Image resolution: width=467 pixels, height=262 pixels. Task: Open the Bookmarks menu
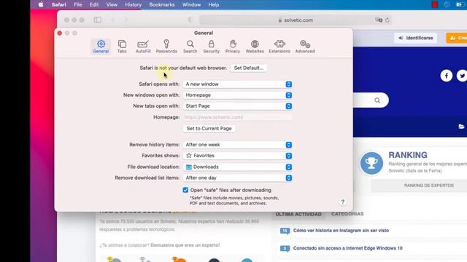coord(162,5)
